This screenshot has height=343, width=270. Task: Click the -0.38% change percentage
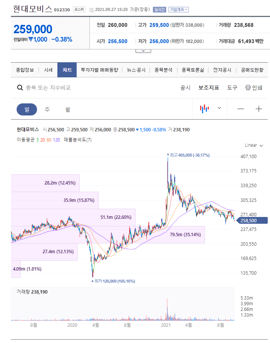(x=62, y=39)
